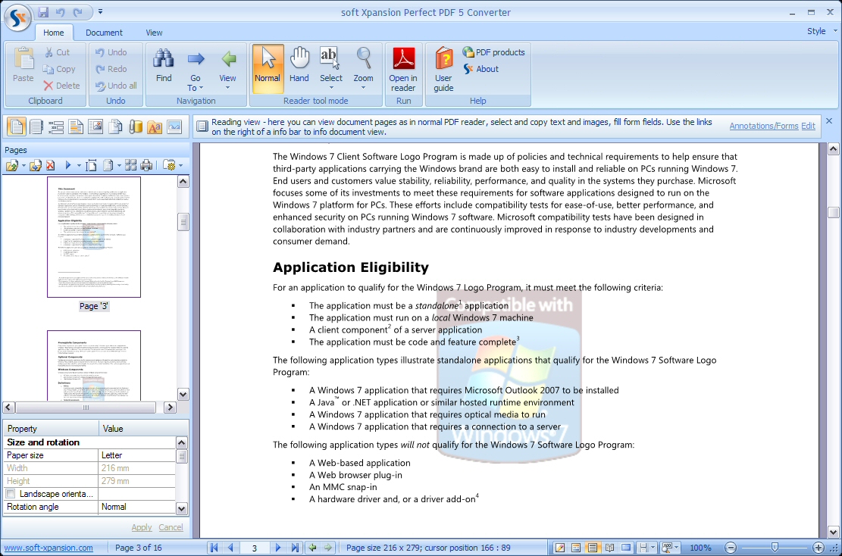Click the insert pages from file icon
This screenshot has width=842, height=556.
pos(12,165)
